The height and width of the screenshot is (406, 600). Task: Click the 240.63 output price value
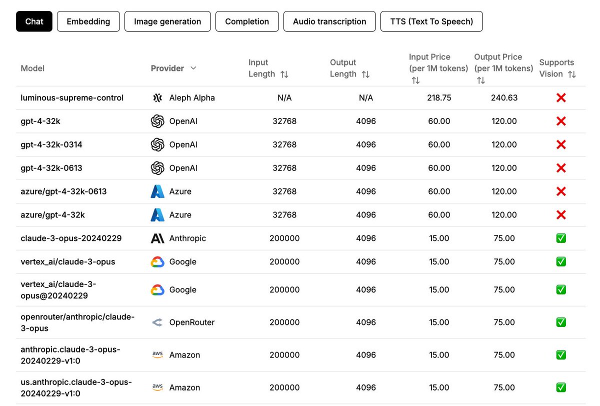[504, 98]
